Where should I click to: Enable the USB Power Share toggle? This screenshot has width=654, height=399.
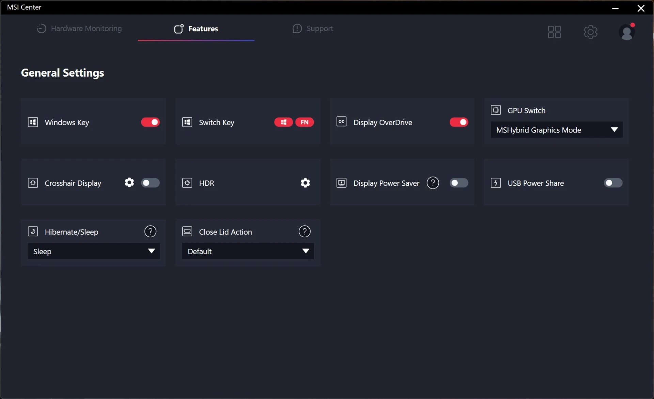[613, 183]
